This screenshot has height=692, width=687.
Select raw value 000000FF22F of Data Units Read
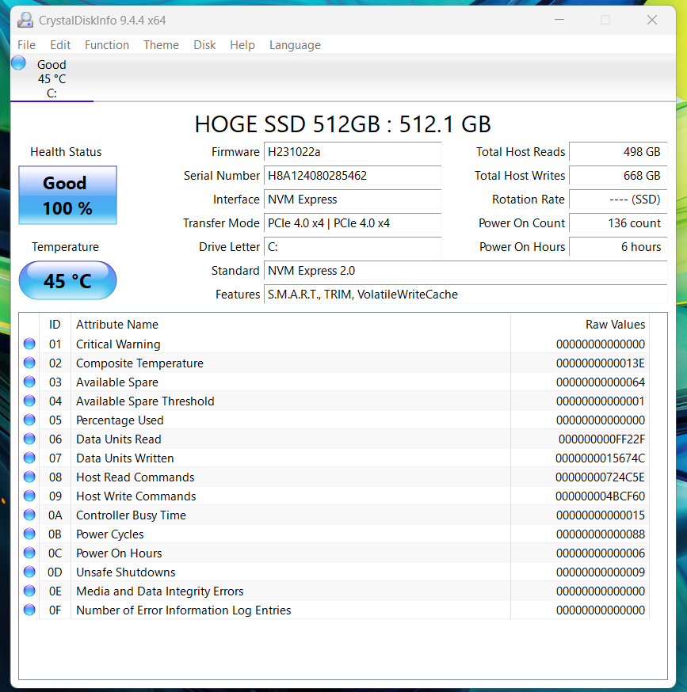(601, 439)
